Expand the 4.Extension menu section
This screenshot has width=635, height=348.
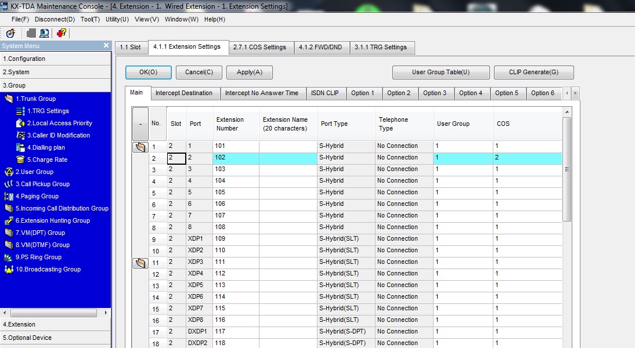55,324
